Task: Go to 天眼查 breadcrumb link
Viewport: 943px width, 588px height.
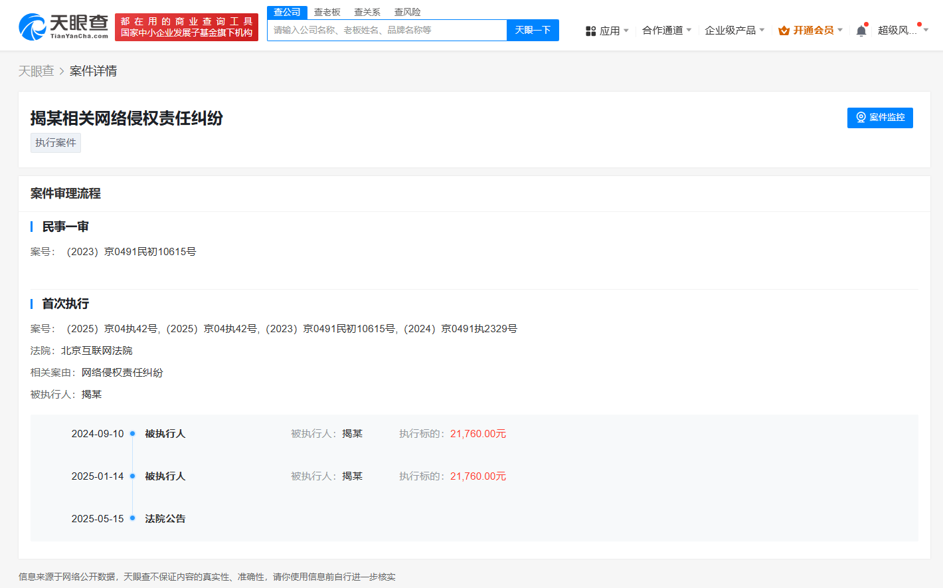Action: [x=36, y=71]
